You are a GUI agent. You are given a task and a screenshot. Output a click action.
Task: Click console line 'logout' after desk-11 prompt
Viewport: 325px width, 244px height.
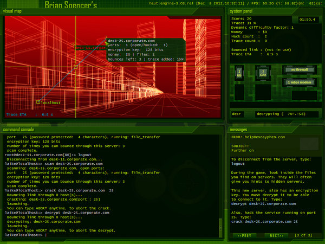(48, 155)
